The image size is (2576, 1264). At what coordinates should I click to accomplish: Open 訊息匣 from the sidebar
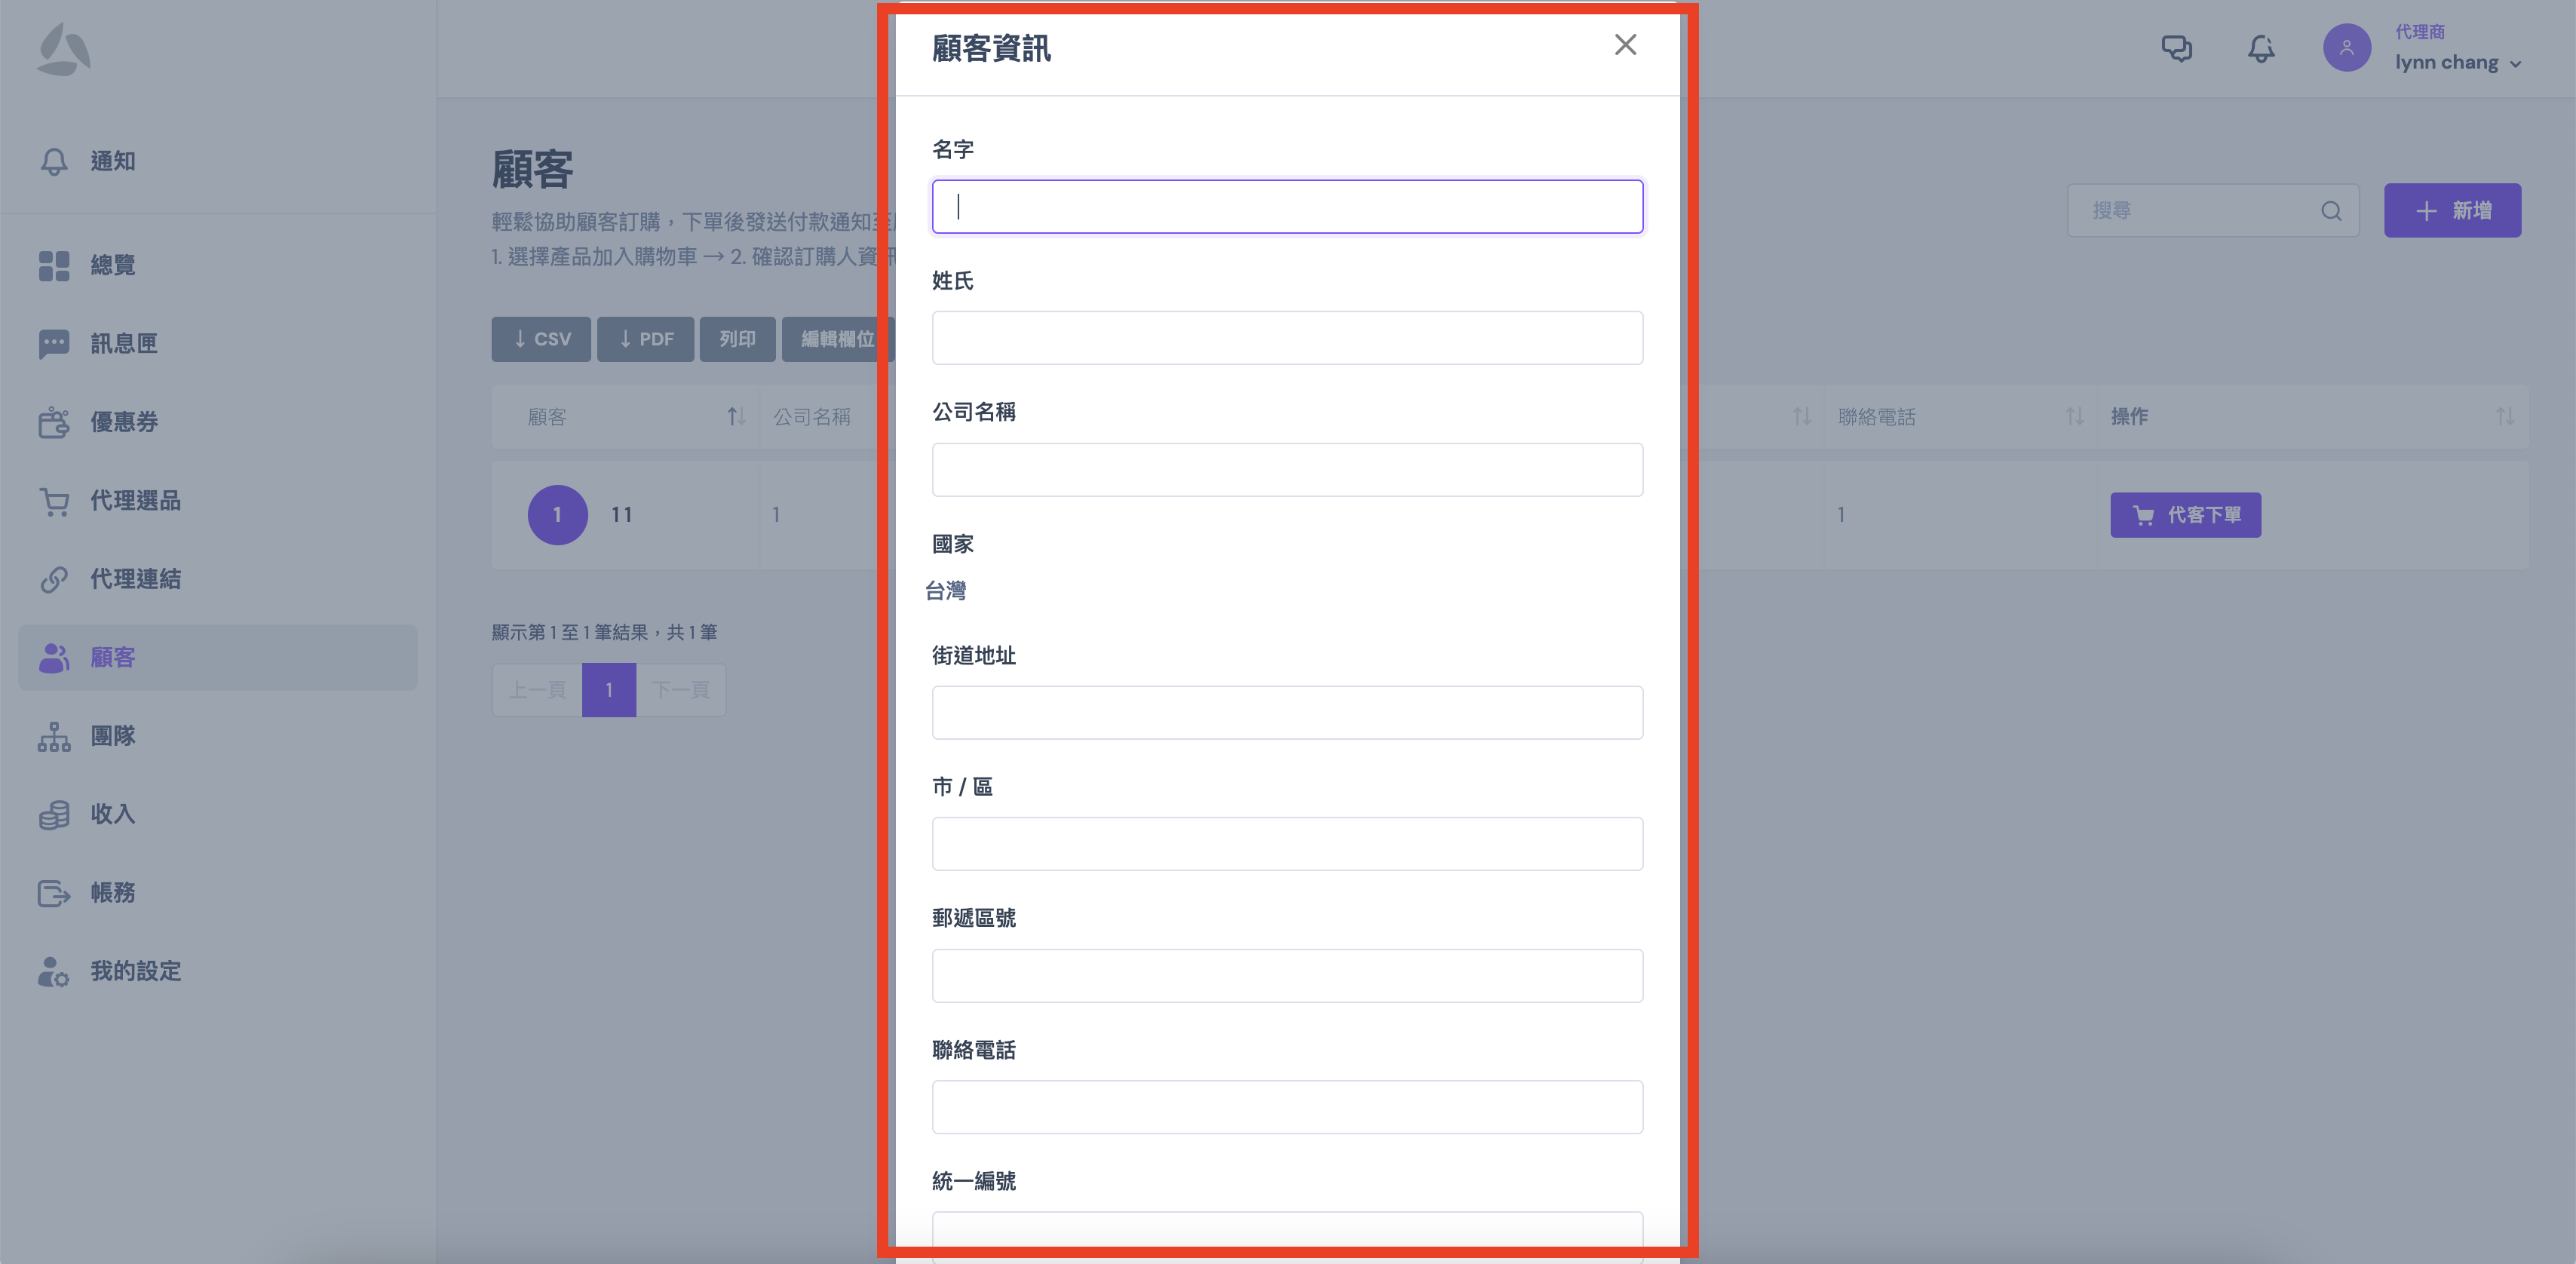[x=123, y=343]
